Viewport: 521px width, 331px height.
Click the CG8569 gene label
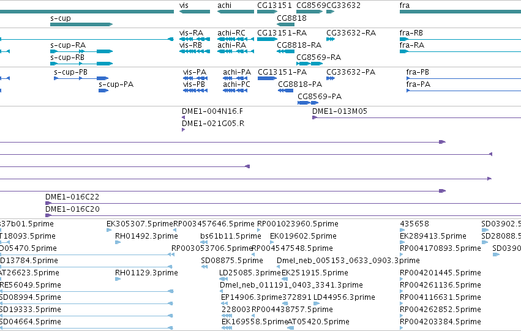(x=312, y=6)
